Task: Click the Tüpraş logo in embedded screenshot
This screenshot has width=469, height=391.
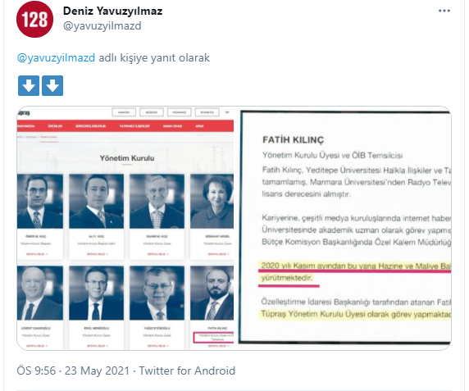Action: [23, 113]
